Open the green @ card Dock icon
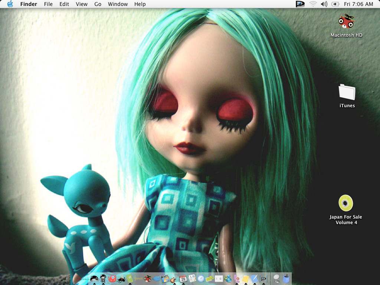This screenshot has width=380, height=285. (x=130, y=279)
